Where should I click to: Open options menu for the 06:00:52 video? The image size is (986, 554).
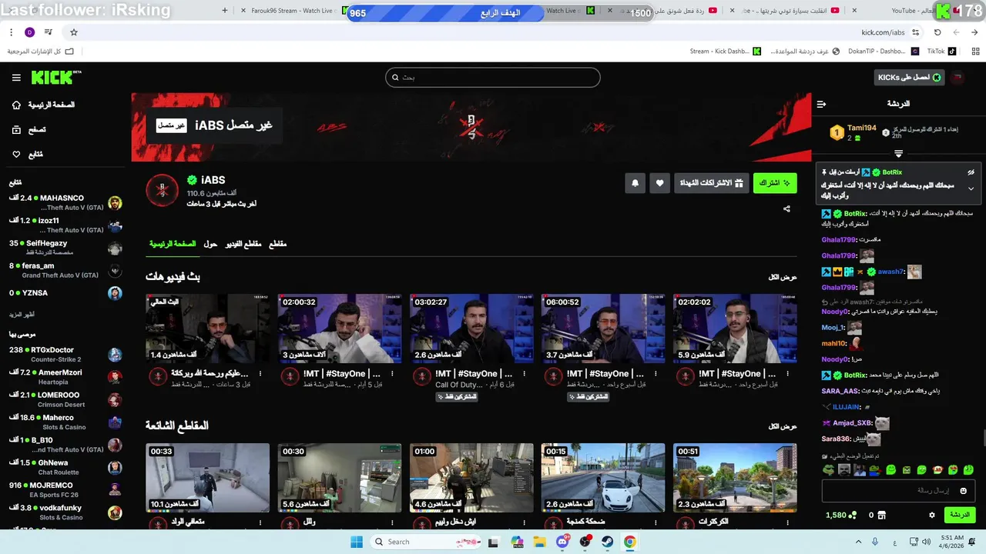[x=656, y=374]
